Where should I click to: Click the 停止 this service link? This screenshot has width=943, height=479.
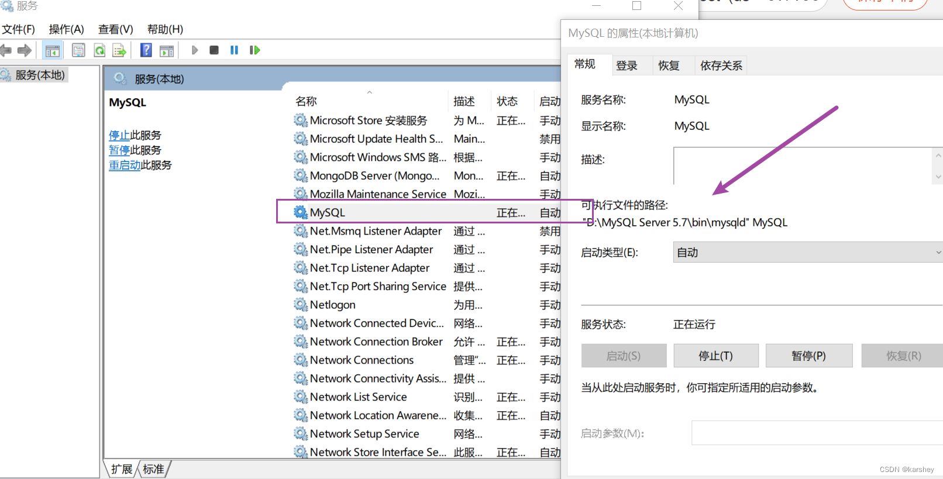[119, 135]
